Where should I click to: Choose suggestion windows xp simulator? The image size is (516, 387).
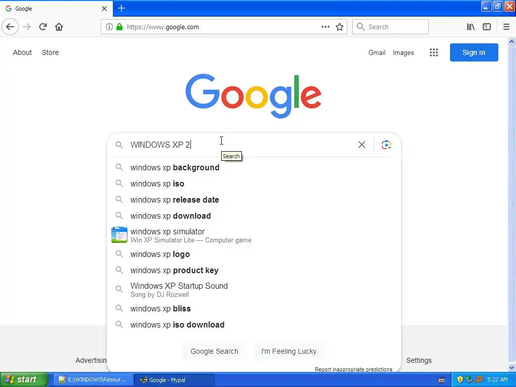click(254, 235)
